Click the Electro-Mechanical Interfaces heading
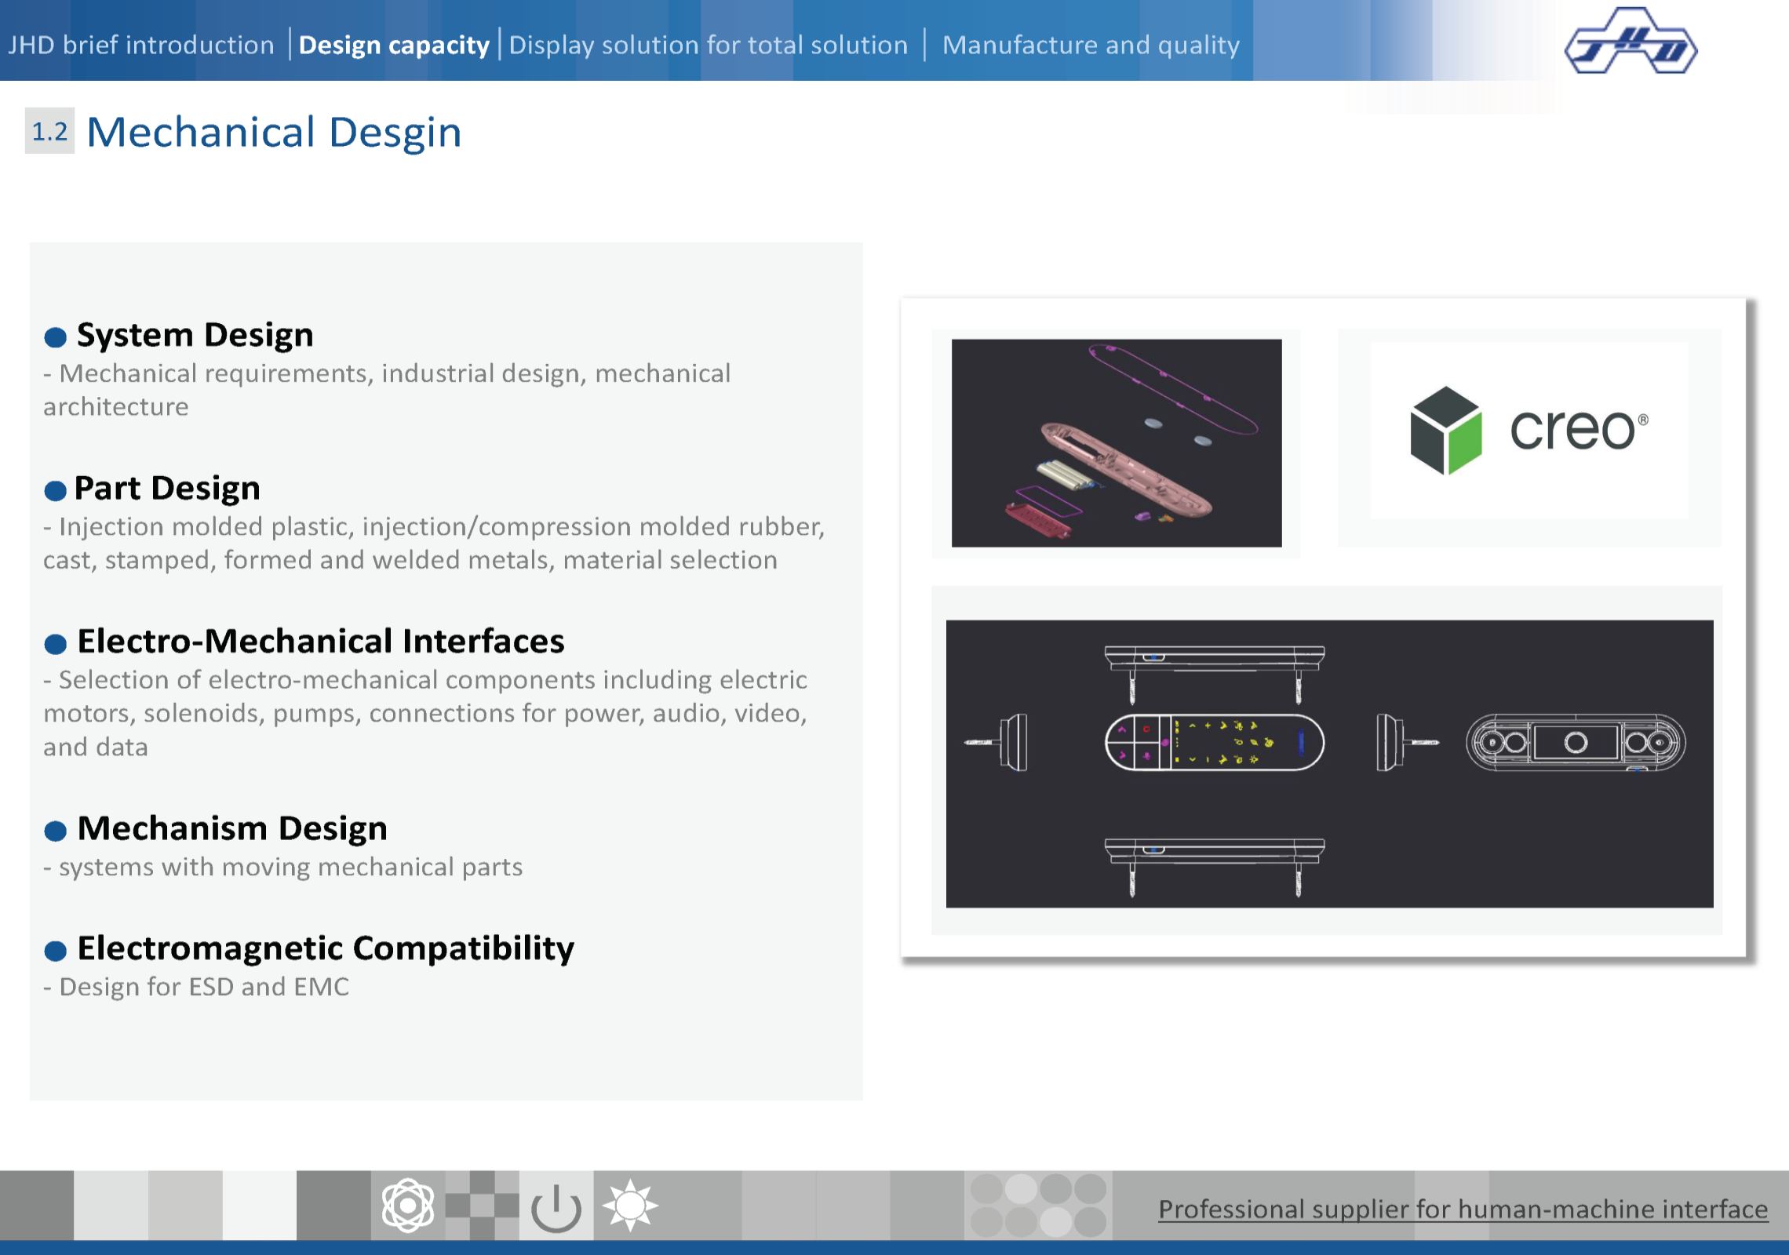Image resolution: width=1789 pixels, height=1255 pixels. click(320, 641)
